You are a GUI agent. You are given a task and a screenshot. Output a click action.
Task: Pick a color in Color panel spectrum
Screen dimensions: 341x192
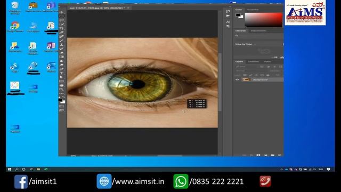[x=264, y=20]
